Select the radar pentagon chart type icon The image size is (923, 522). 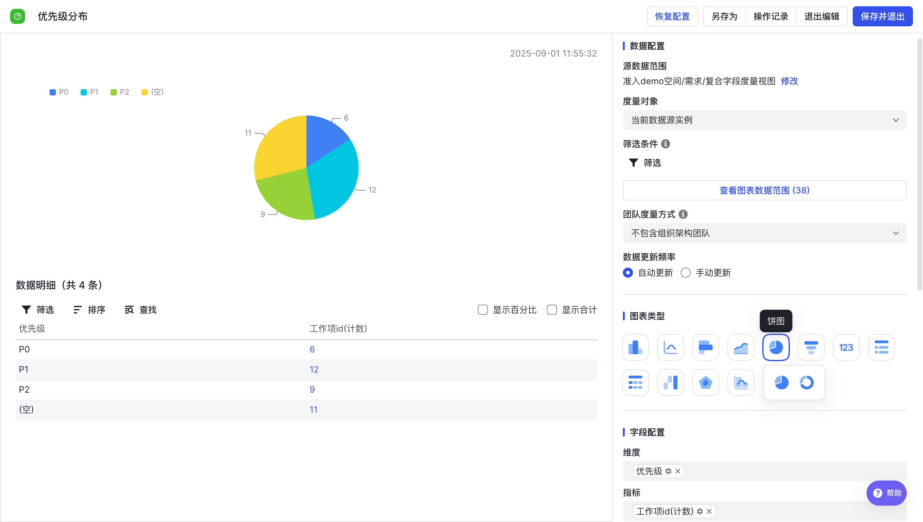pyautogui.click(x=705, y=382)
